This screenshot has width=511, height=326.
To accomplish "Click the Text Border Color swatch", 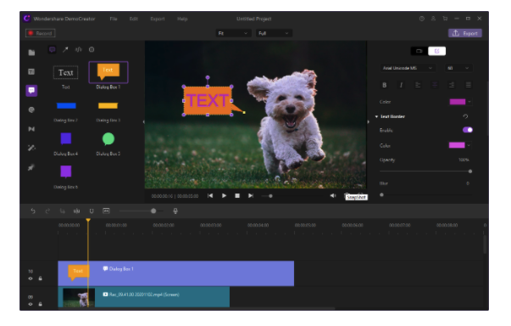I will tap(457, 145).
